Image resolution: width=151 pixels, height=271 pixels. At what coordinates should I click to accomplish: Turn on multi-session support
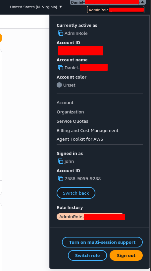102,242
